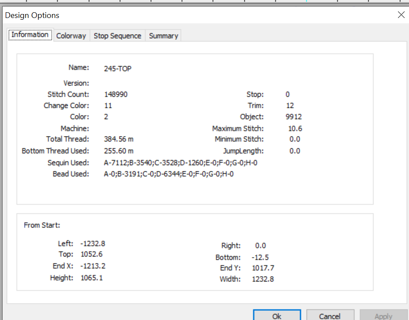409x320 pixels.
Task: Click the Apply button
Action: tap(384, 315)
